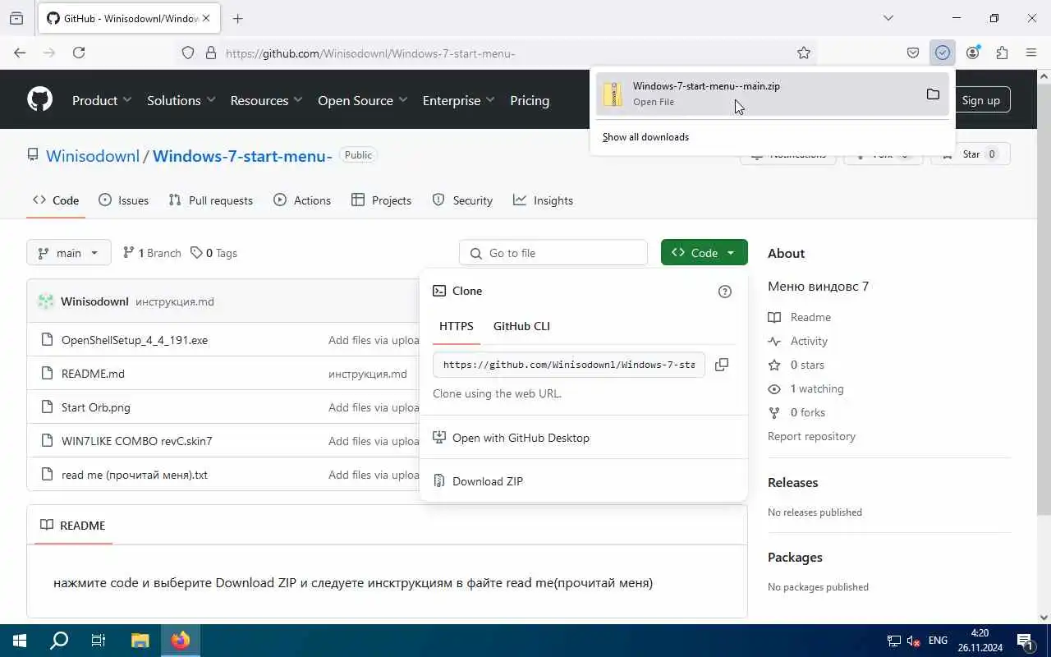Open the Projects tab

(x=381, y=200)
